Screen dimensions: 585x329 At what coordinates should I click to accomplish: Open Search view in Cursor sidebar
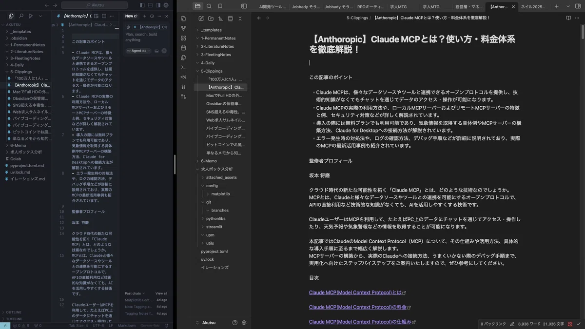(21, 16)
